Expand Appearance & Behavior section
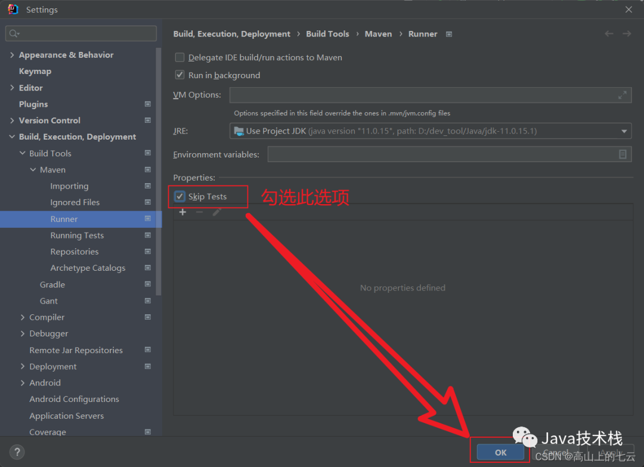This screenshot has height=467, width=644. [x=12, y=55]
